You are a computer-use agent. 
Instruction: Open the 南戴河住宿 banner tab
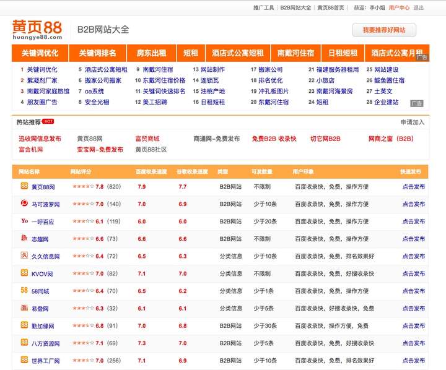(296, 53)
